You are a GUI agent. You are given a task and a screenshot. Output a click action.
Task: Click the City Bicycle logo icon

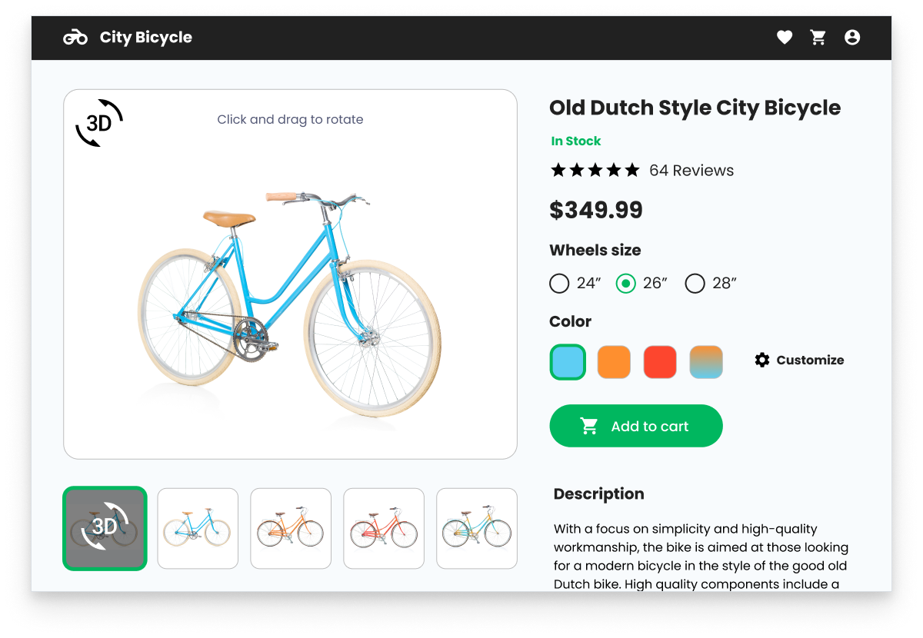[75, 37]
